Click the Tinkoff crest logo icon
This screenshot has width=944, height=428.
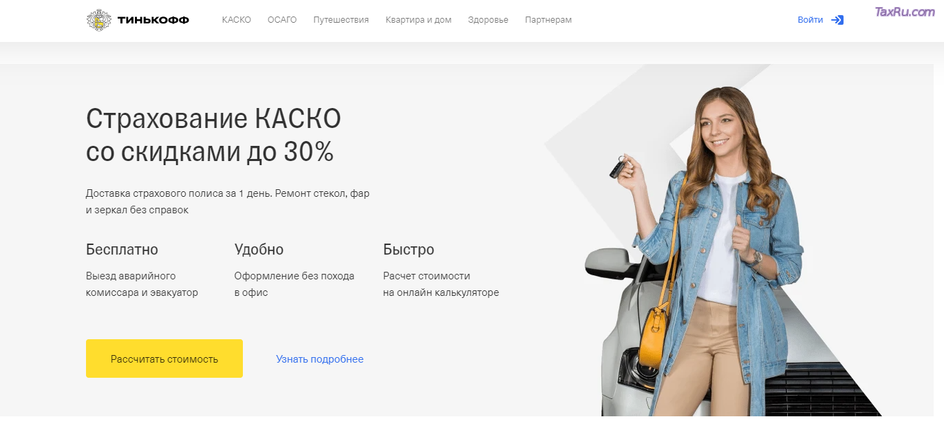99,20
